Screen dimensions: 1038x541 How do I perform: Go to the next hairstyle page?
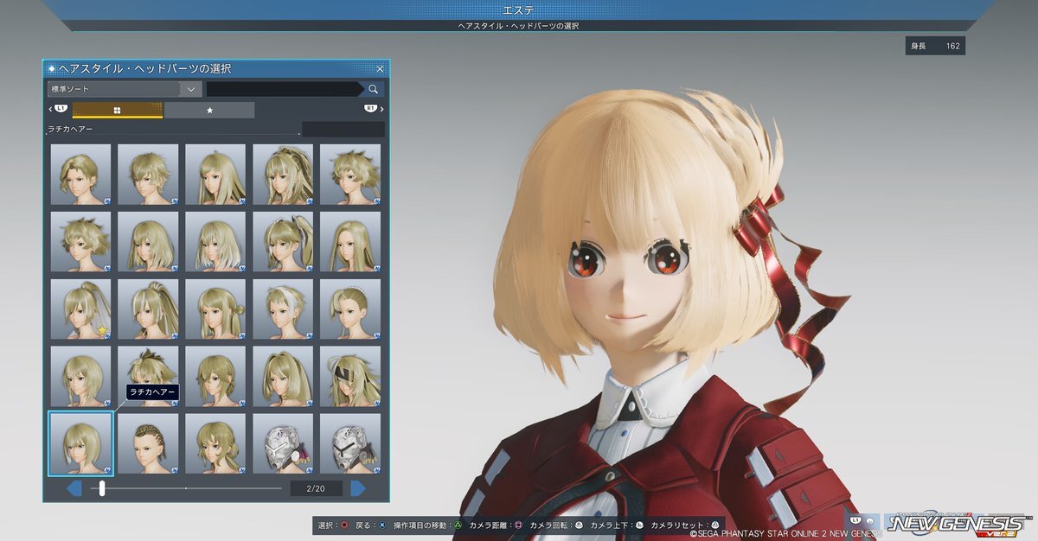(358, 488)
